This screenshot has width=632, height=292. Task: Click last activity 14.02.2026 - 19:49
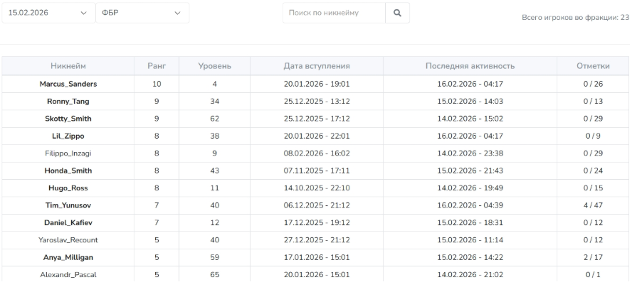coord(470,188)
